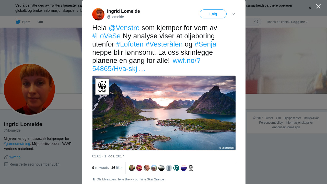Open the #LoVeSe hashtag

click(x=106, y=36)
